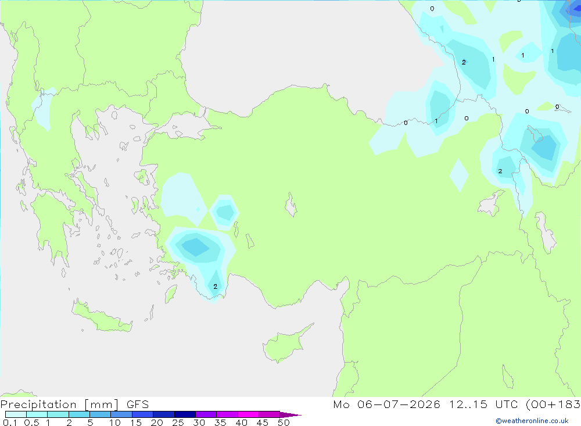
Task: Click the 0.5–1 mm legend color swatch
Action: tap(37, 414)
